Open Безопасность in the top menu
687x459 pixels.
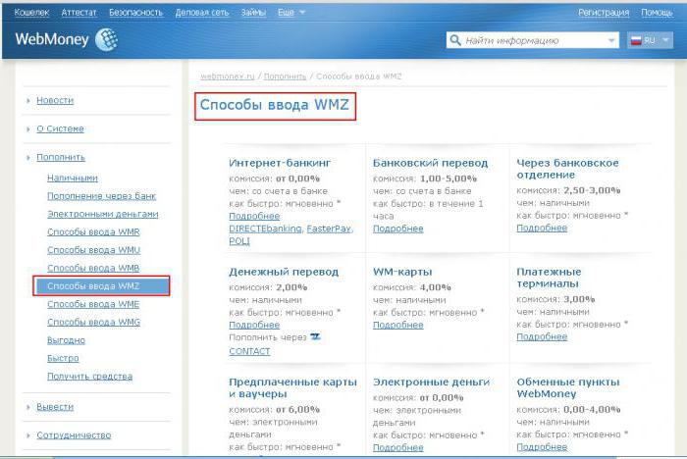[x=135, y=13]
